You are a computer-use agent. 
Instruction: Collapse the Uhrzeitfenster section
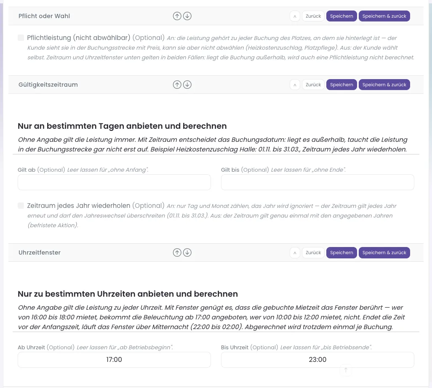295,252
